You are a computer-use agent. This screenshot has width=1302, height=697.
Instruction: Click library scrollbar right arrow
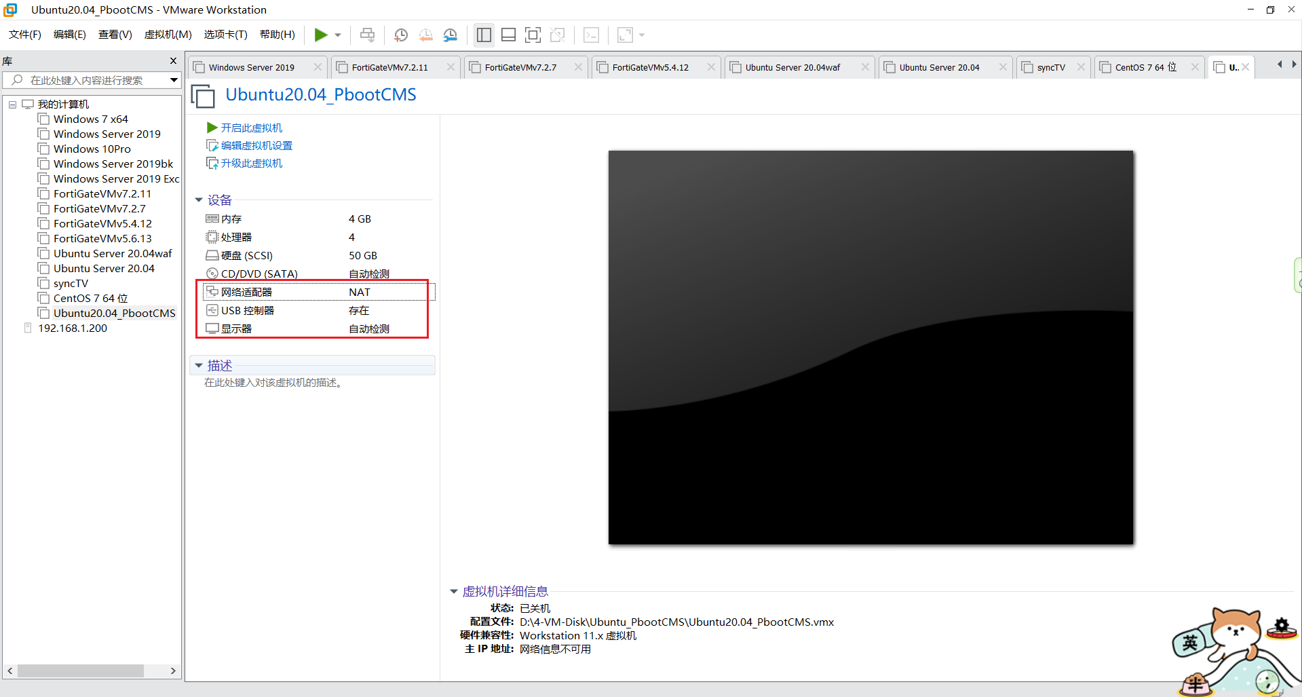pos(173,671)
